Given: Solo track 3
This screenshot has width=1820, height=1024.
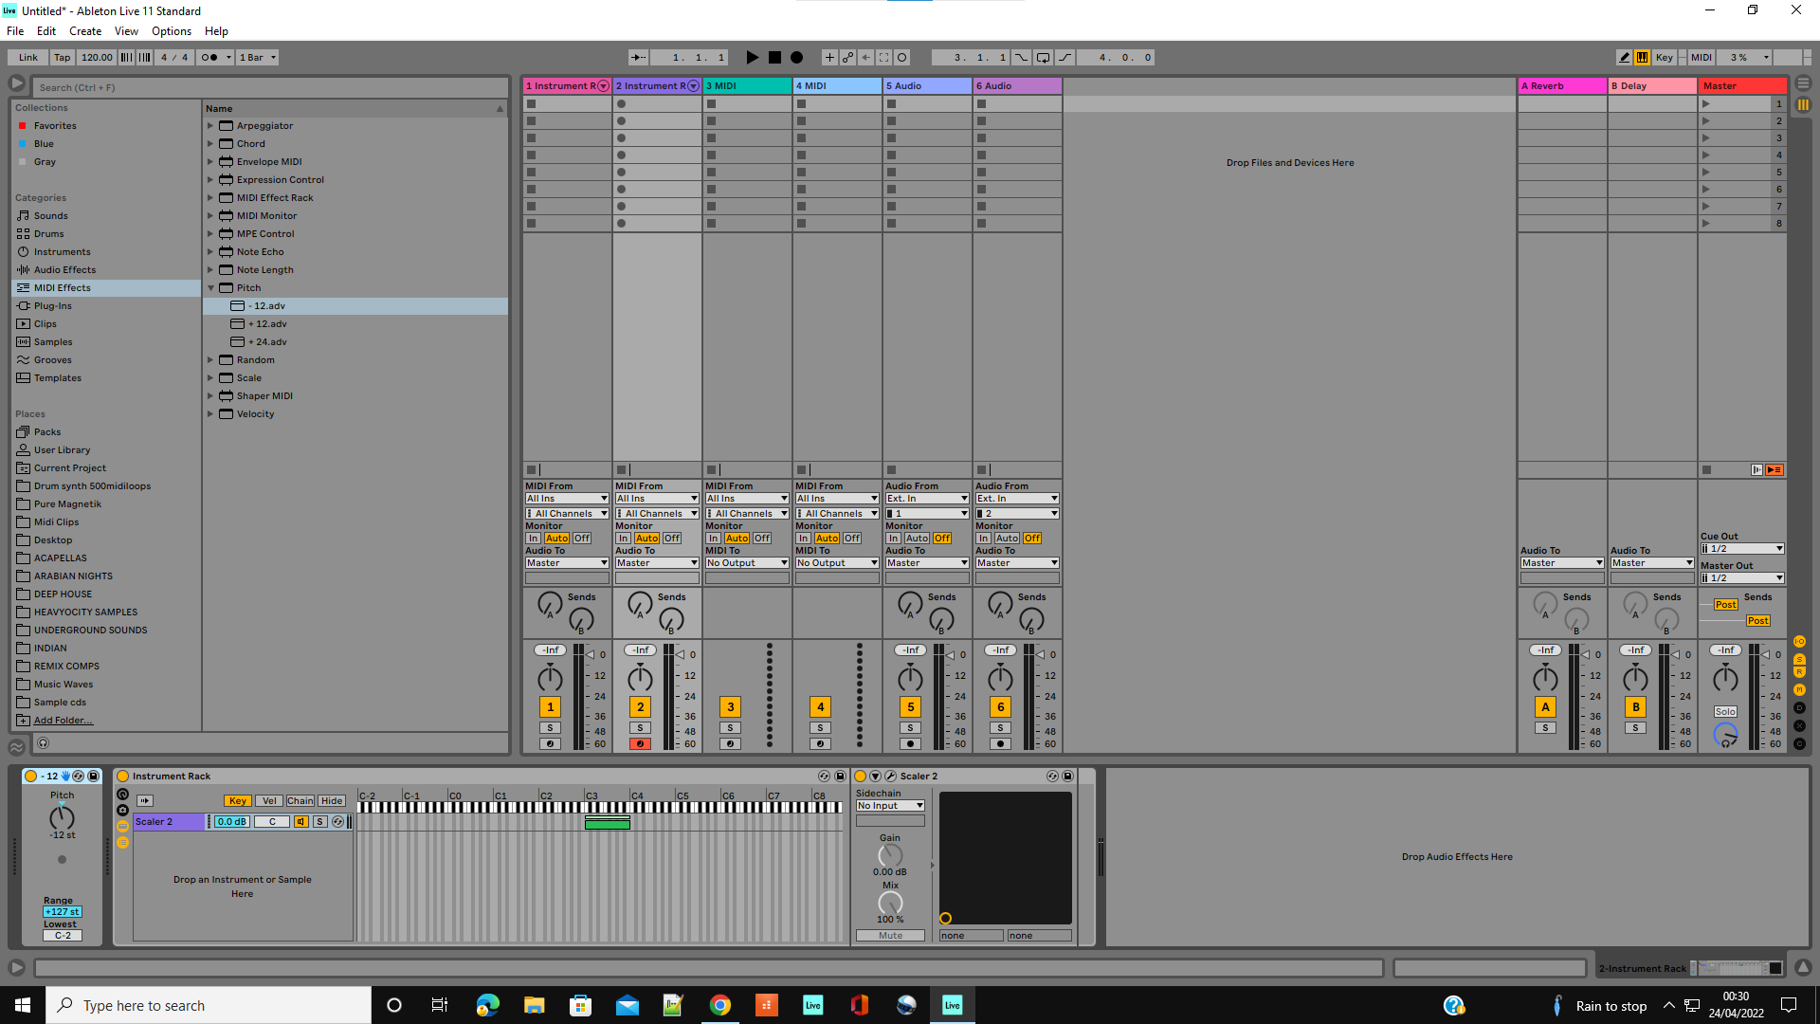Looking at the screenshot, I should click(x=730, y=728).
